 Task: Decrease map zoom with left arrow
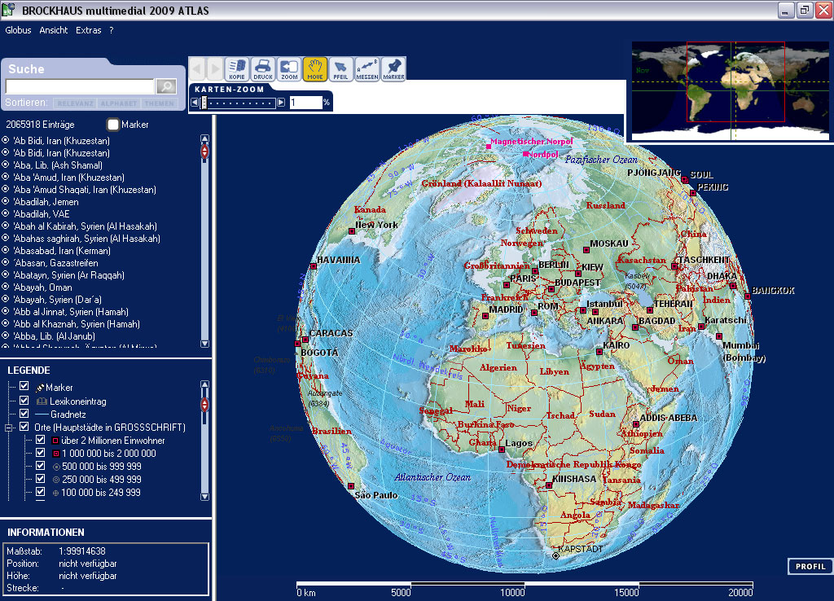point(195,102)
